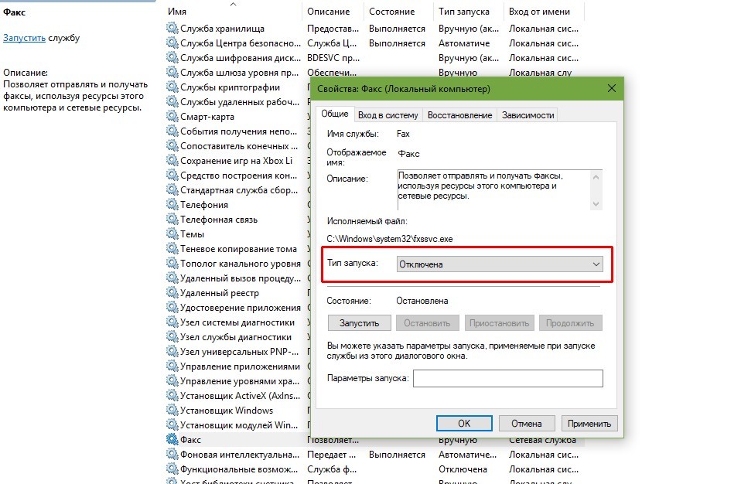741x484 pixels.
Task: Click gear icon of Удаленный вызов процедур
Action: coord(172,278)
